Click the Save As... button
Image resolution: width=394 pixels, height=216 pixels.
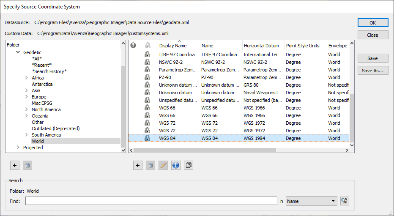pyautogui.click(x=373, y=71)
